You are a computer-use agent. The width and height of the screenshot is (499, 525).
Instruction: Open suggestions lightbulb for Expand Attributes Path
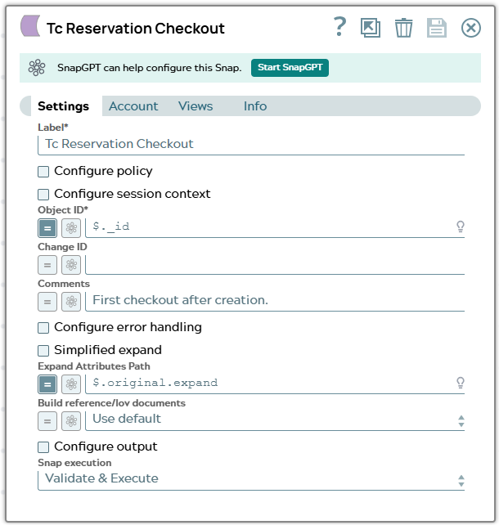tap(461, 383)
